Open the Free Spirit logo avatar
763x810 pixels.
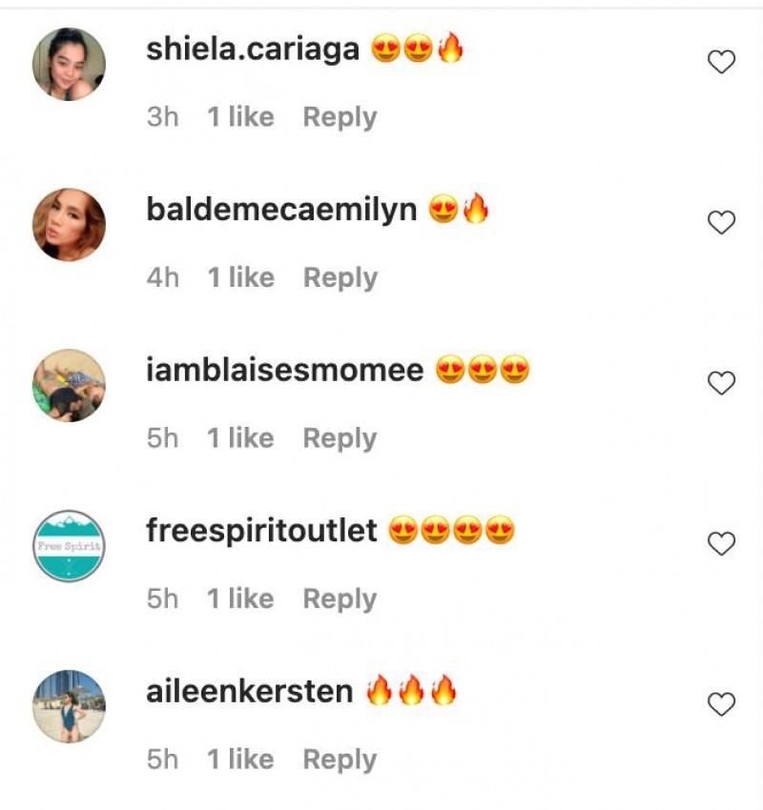(x=69, y=546)
